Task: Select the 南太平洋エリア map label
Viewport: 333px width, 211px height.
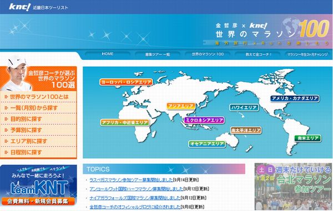Action: pos(246,130)
